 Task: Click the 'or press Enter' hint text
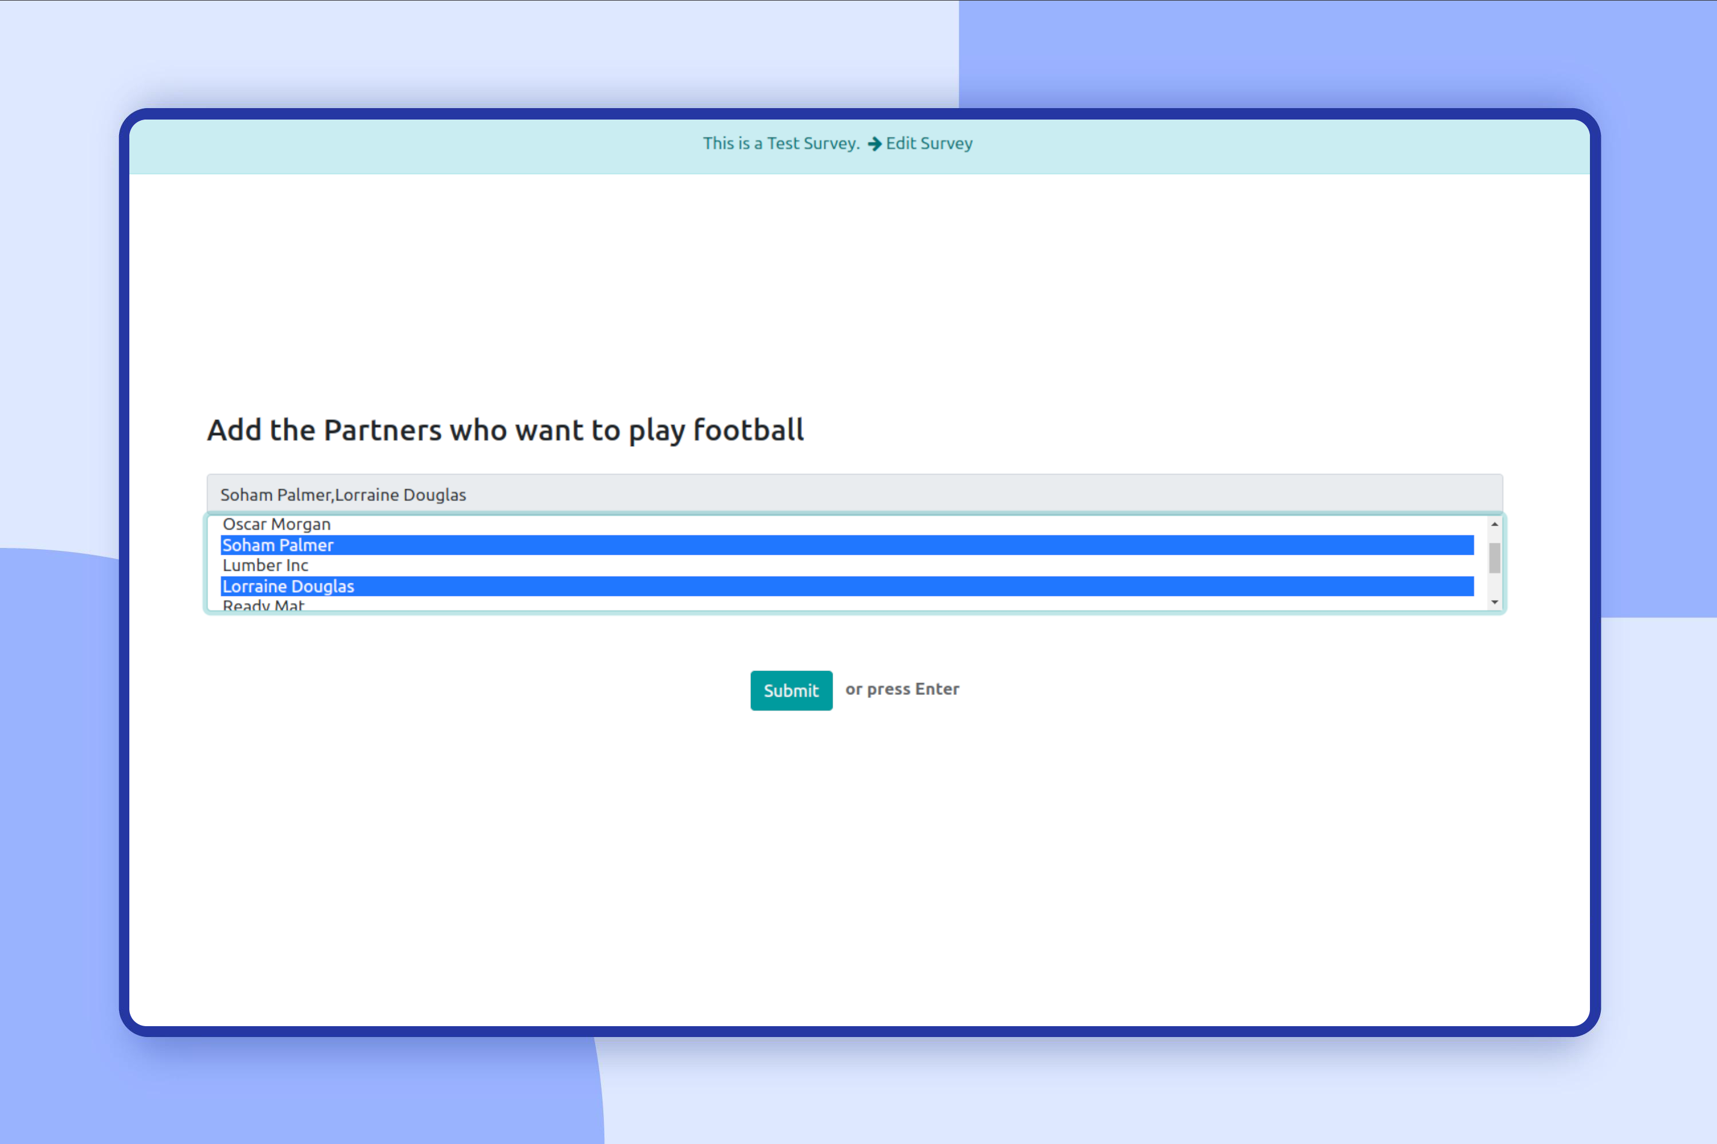point(901,689)
